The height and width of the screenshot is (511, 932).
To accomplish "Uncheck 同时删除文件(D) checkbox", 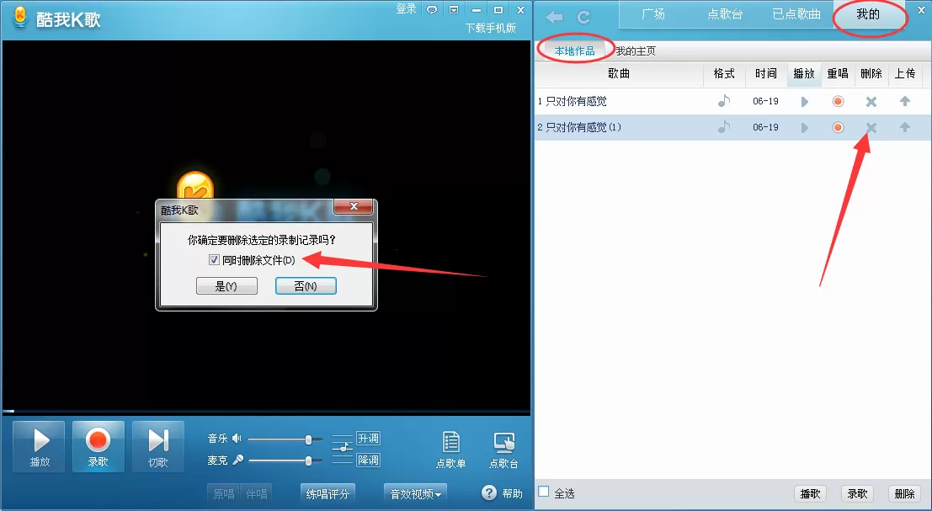I will (x=214, y=259).
